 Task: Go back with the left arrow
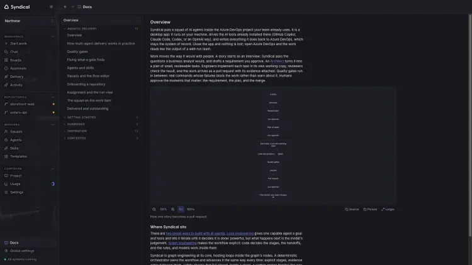point(65,7)
